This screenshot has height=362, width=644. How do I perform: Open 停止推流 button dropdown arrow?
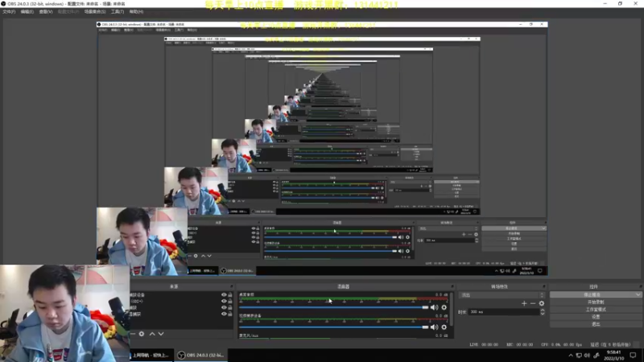tap(638, 294)
